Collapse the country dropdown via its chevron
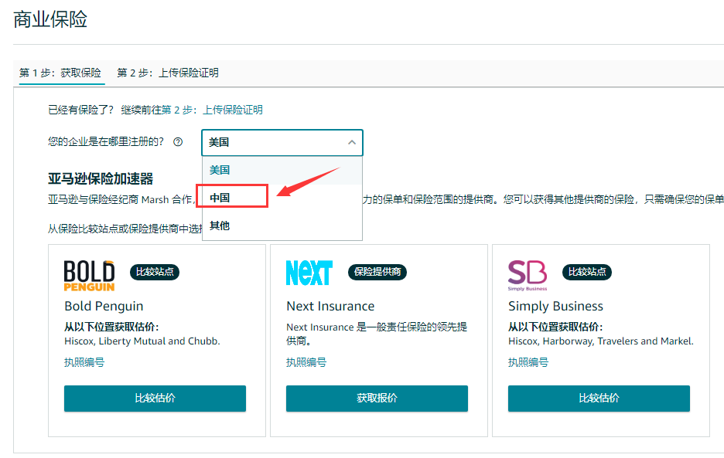The image size is (724, 458). 352,143
